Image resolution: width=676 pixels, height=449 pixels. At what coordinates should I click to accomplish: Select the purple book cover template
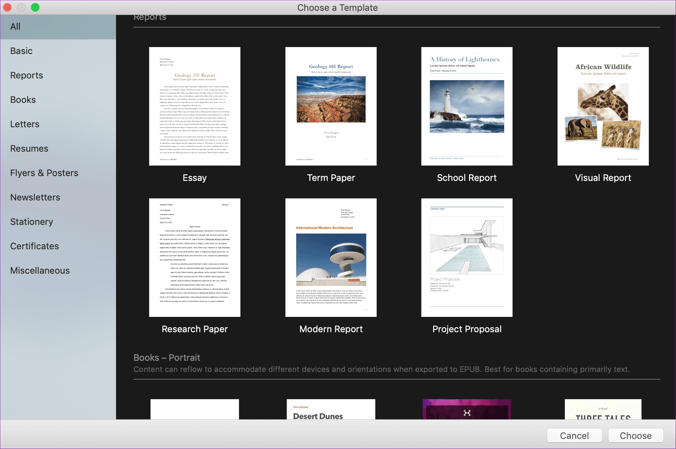click(x=467, y=409)
